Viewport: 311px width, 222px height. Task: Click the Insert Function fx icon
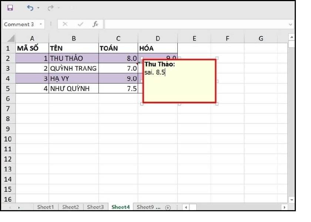pyautogui.click(x=95, y=24)
